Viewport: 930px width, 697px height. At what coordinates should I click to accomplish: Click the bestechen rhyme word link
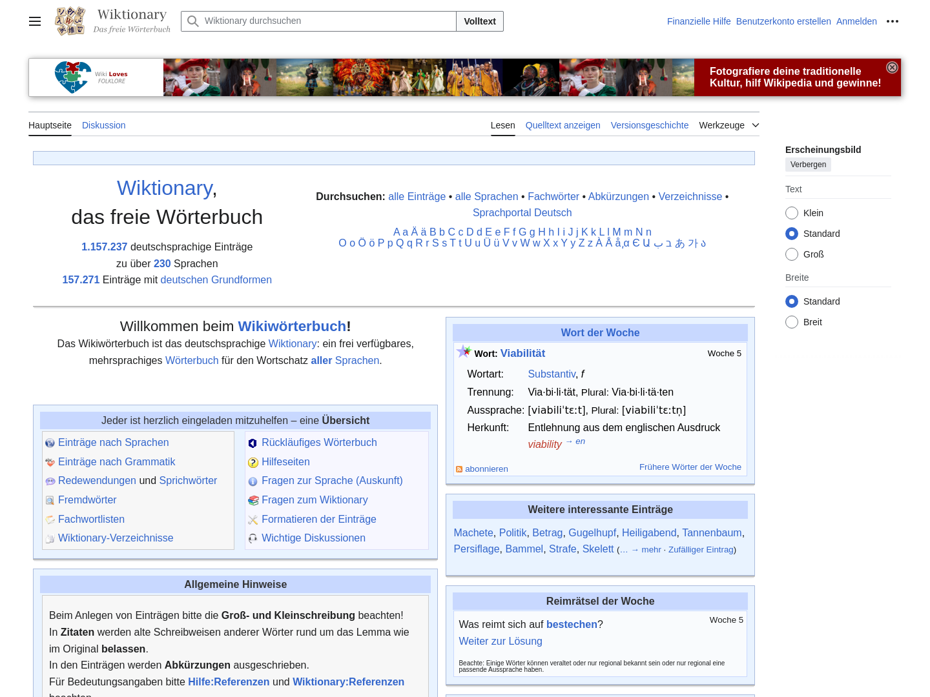[572, 624]
